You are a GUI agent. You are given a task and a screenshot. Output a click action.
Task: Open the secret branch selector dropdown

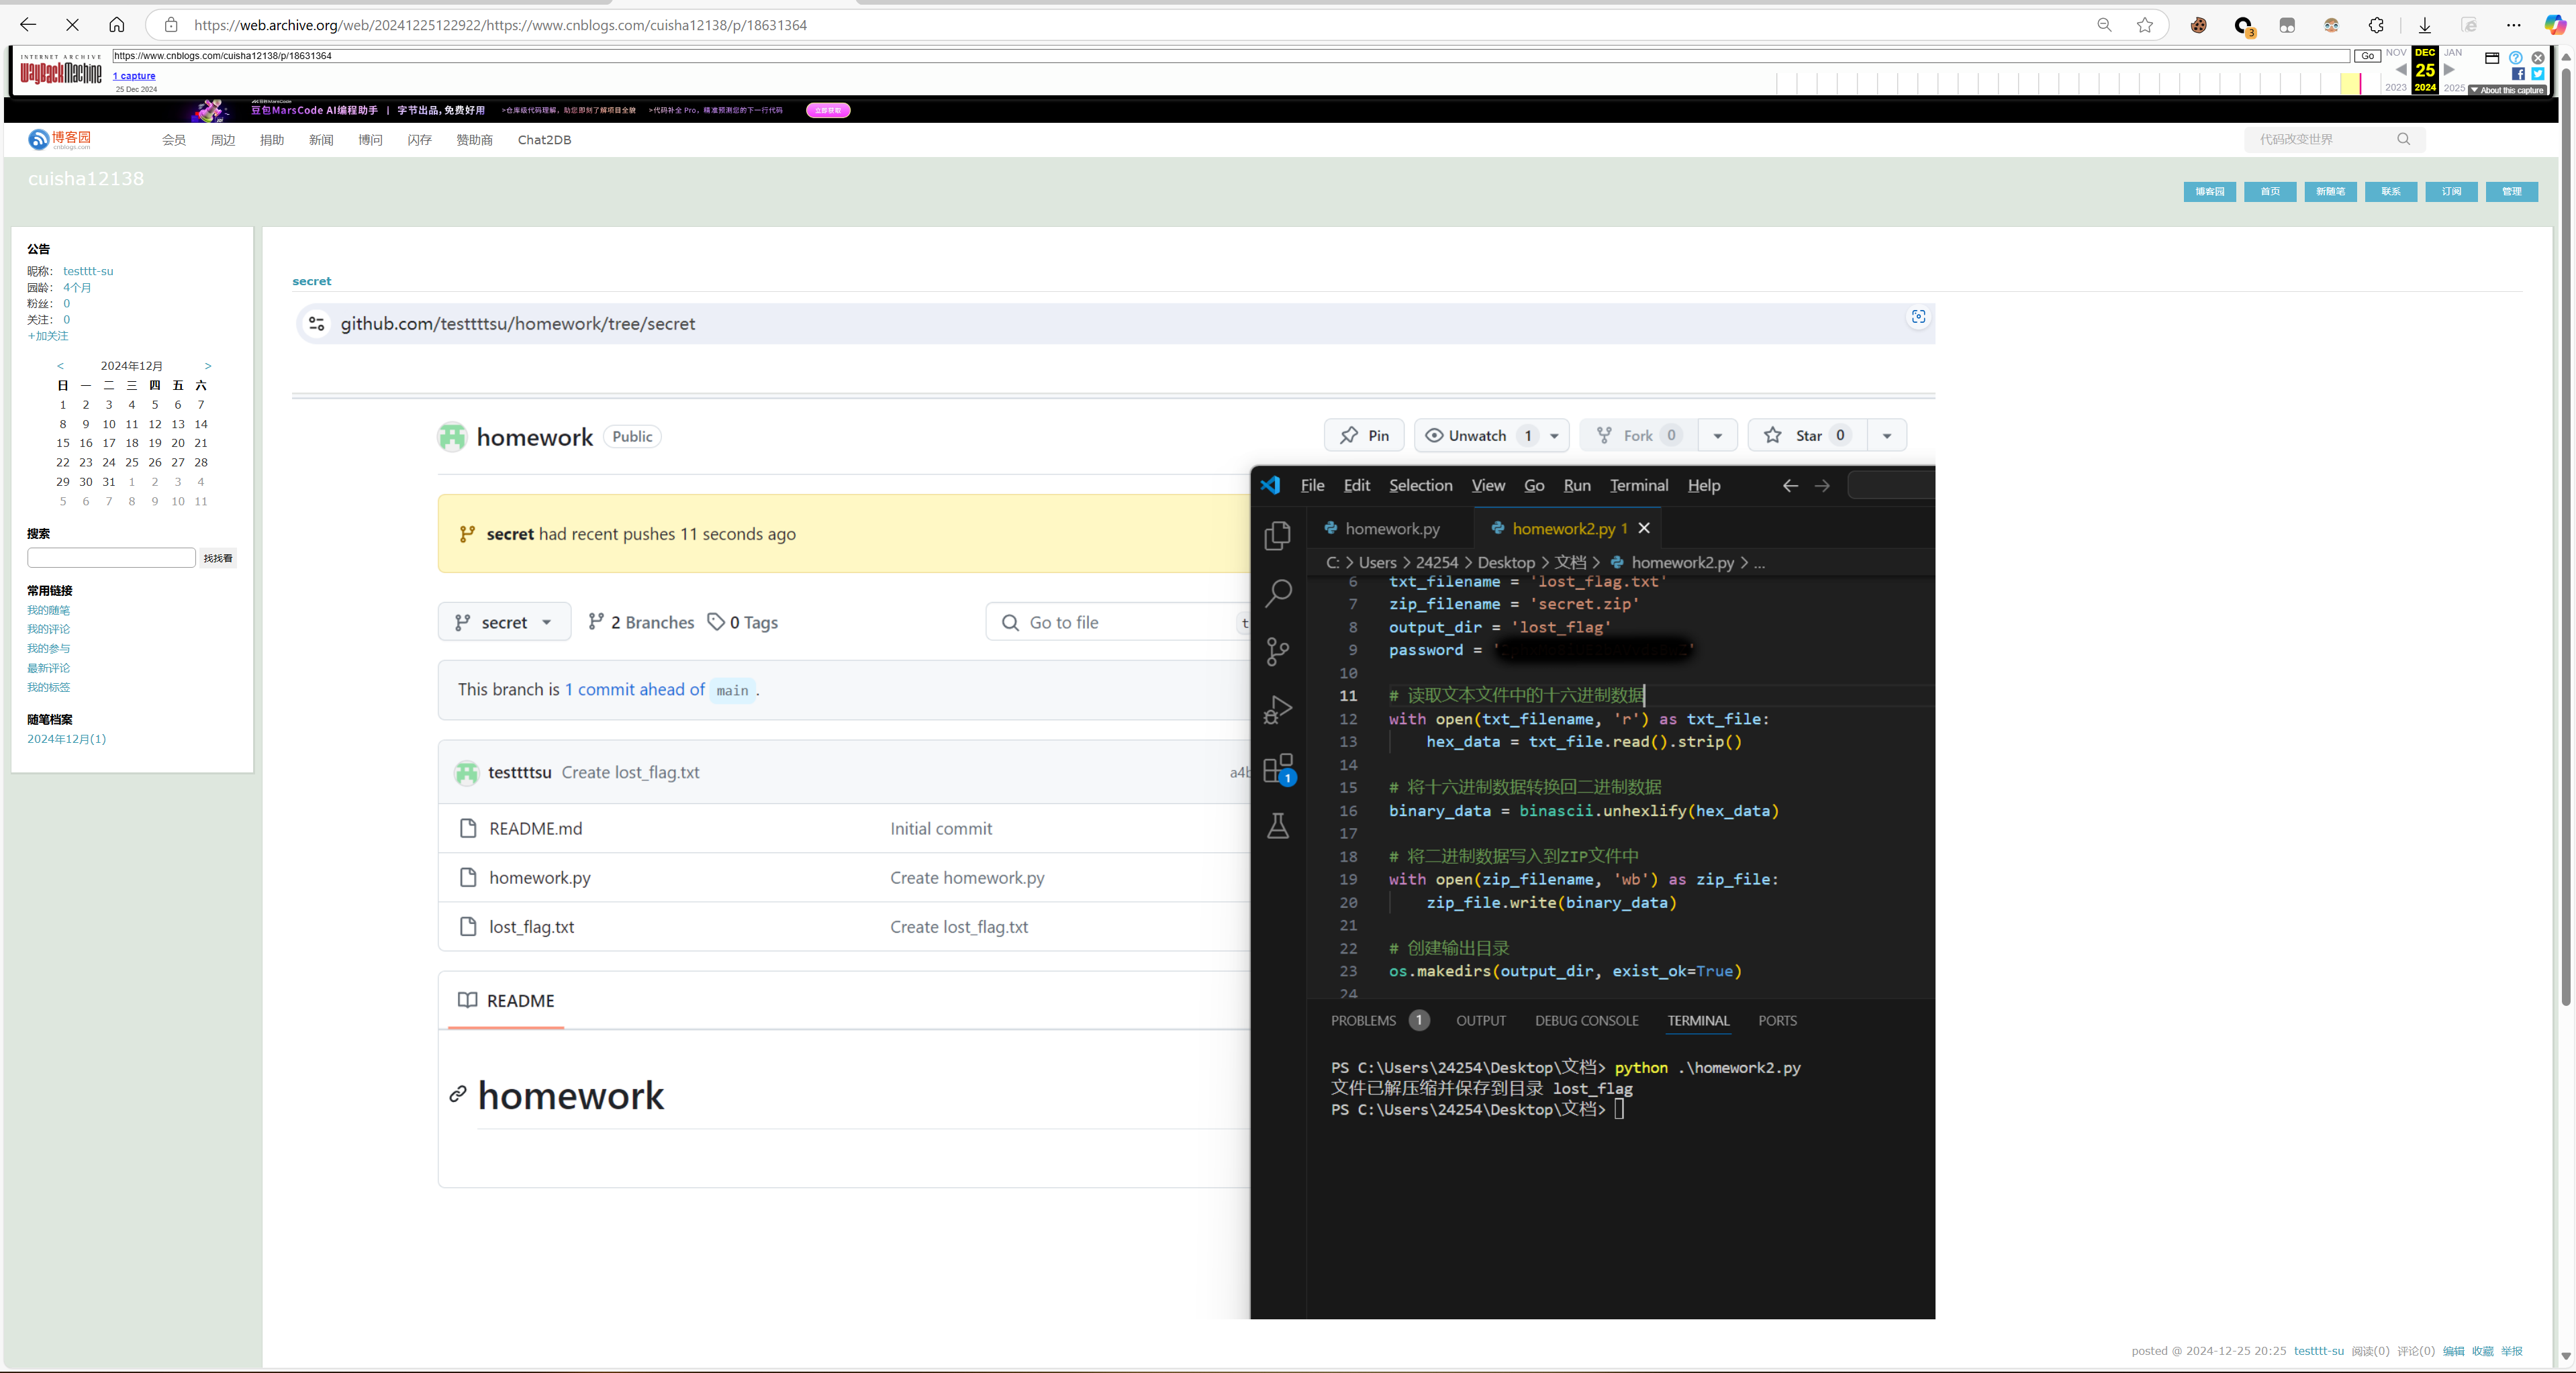click(x=504, y=621)
